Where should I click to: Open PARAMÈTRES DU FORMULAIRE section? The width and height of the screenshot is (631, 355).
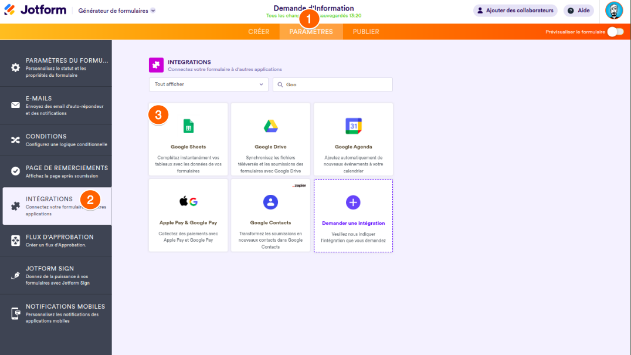coord(56,67)
